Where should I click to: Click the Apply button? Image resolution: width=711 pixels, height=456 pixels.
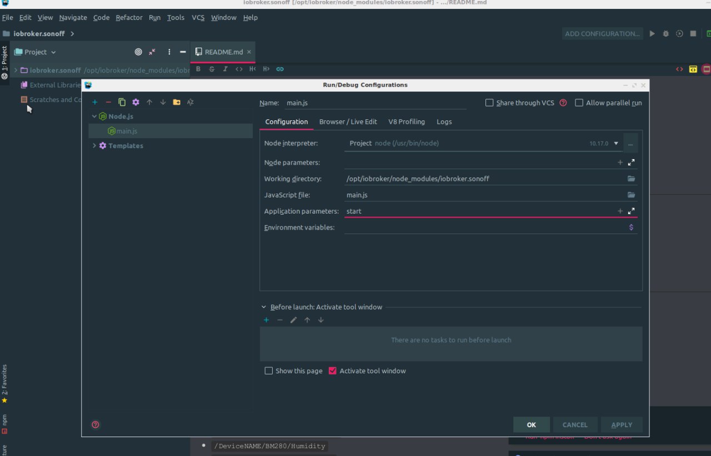point(622,425)
